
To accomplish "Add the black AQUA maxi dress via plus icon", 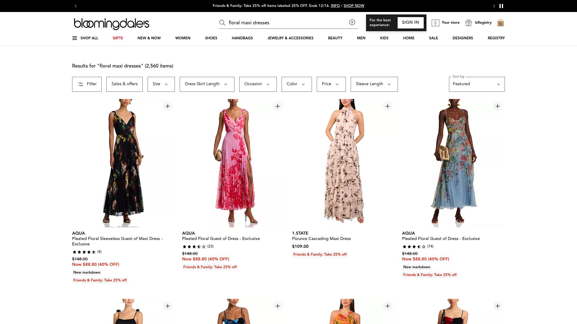I will 168,106.
